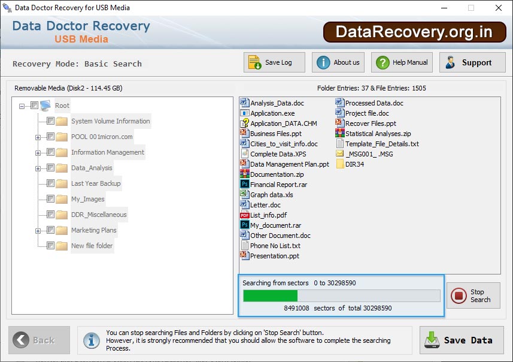Check the Last Year Backup checkbox
Image resolution: width=513 pixels, height=362 pixels.
tap(50, 183)
